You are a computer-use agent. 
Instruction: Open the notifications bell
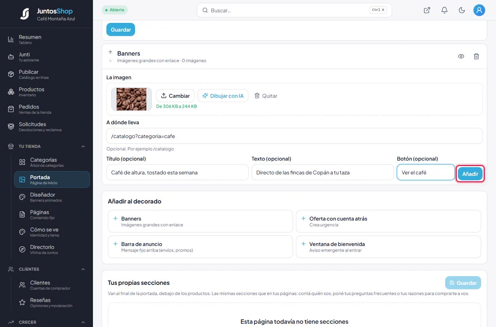click(x=444, y=10)
